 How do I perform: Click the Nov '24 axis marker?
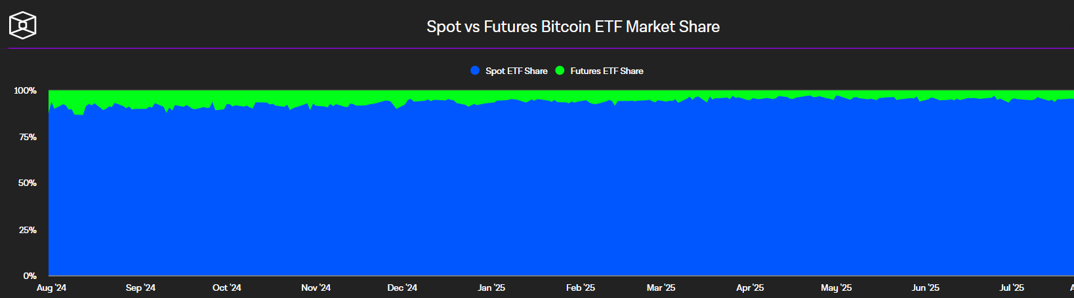pos(316,288)
